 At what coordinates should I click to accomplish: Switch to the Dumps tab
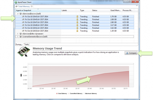tap(19, 44)
